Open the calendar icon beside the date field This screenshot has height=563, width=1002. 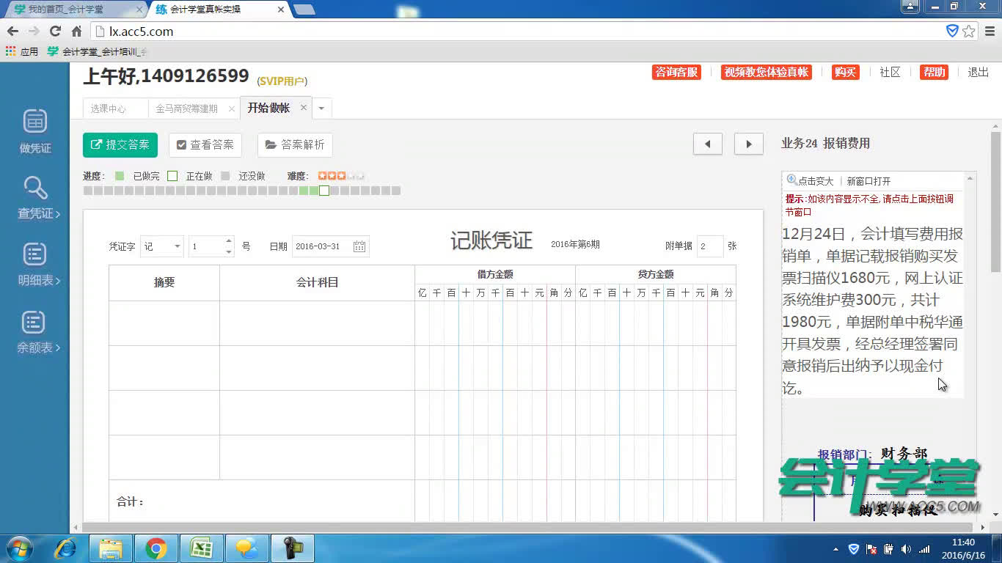point(359,246)
